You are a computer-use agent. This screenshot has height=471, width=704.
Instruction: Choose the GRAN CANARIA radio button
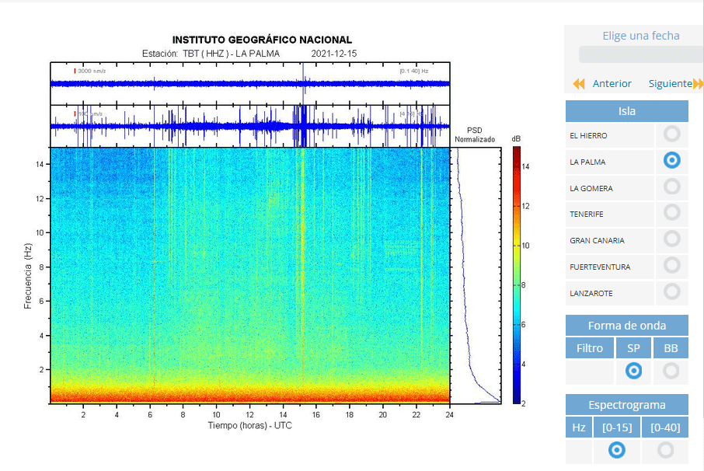tap(671, 239)
